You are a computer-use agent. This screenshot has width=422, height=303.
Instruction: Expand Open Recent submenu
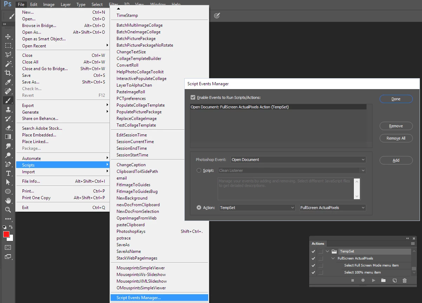point(62,46)
